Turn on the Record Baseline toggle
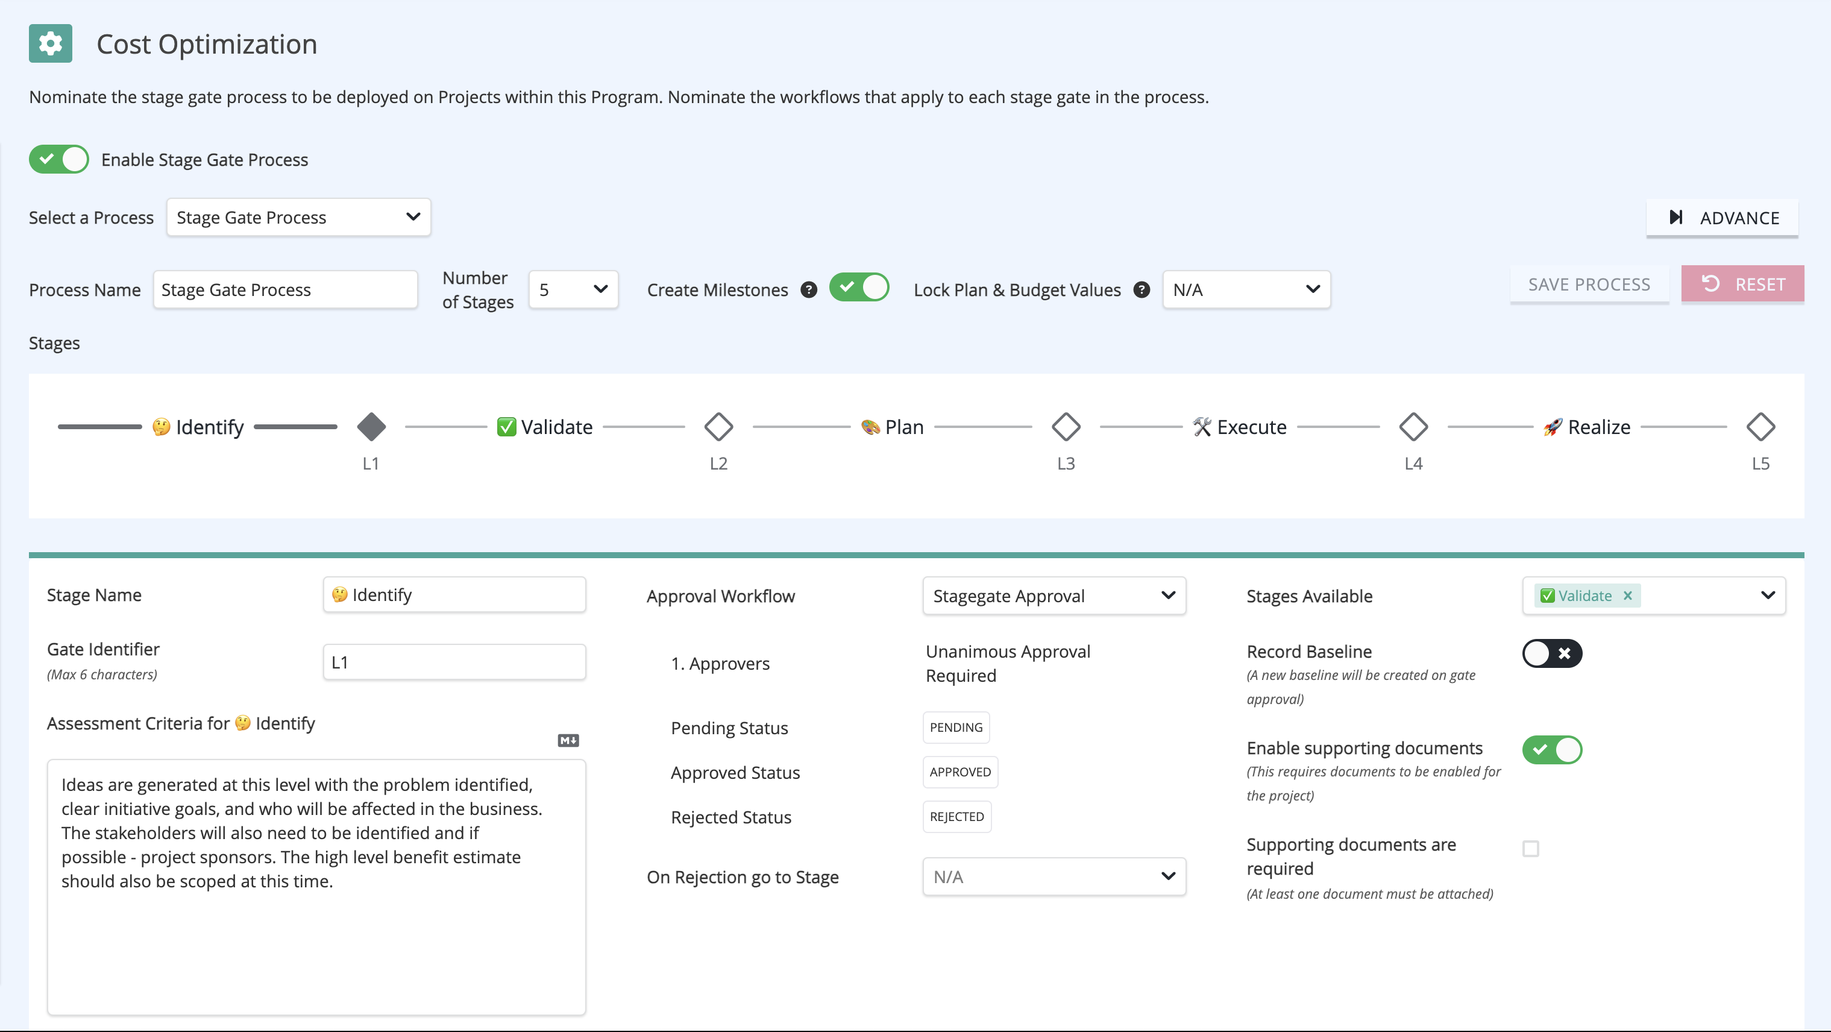The width and height of the screenshot is (1831, 1032). coord(1552,653)
